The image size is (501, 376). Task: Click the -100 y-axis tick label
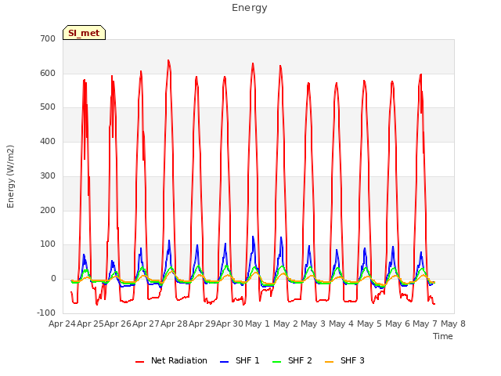(x=46, y=313)
